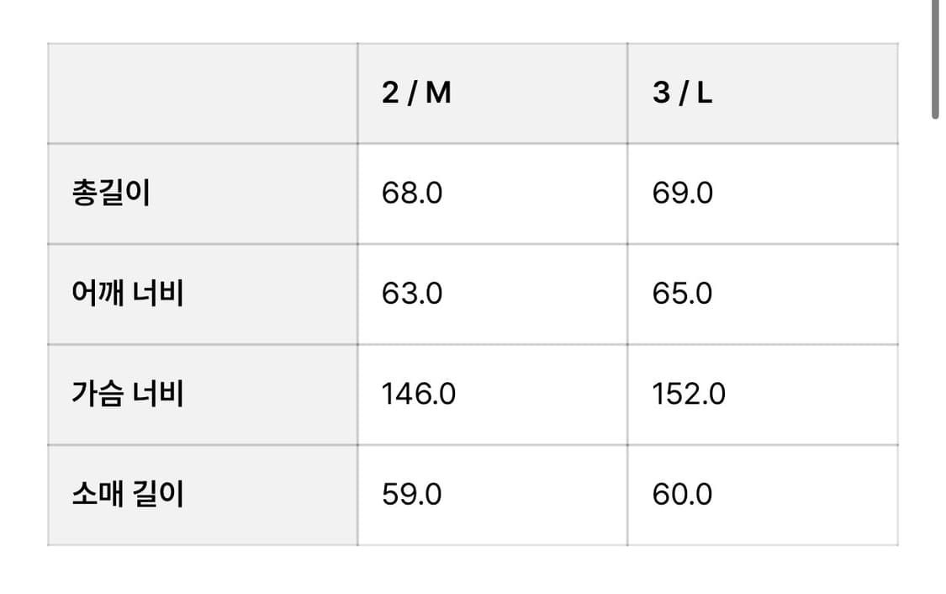Viewport: 946px width, 594px height.
Task: Select the 총길이 row label
Action: (x=111, y=194)
